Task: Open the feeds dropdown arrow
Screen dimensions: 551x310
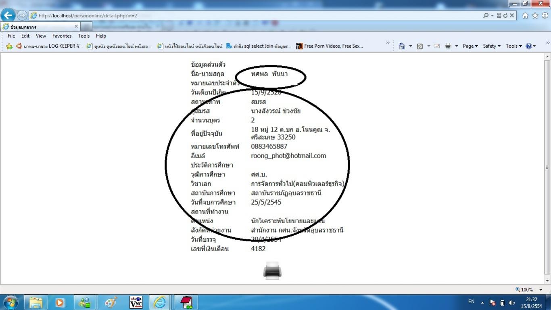Action: pos(428,46)
